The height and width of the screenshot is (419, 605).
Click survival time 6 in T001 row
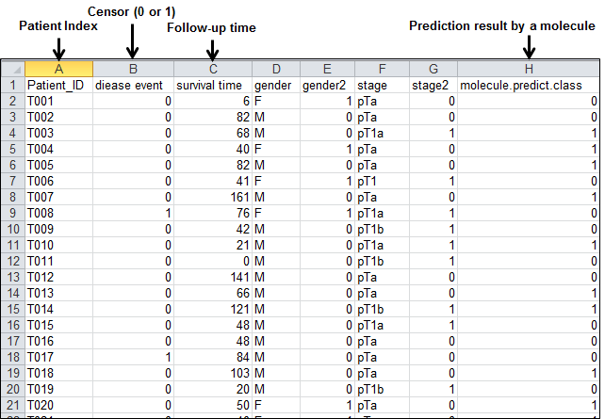(x=213, y=101)
